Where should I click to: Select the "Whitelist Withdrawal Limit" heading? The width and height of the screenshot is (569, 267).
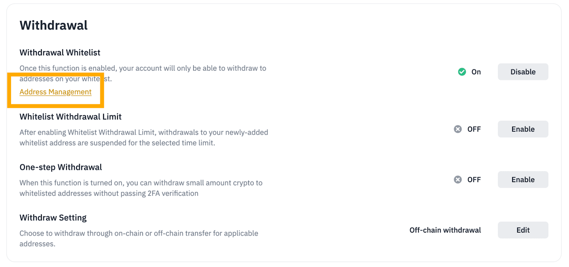point(70,117)
